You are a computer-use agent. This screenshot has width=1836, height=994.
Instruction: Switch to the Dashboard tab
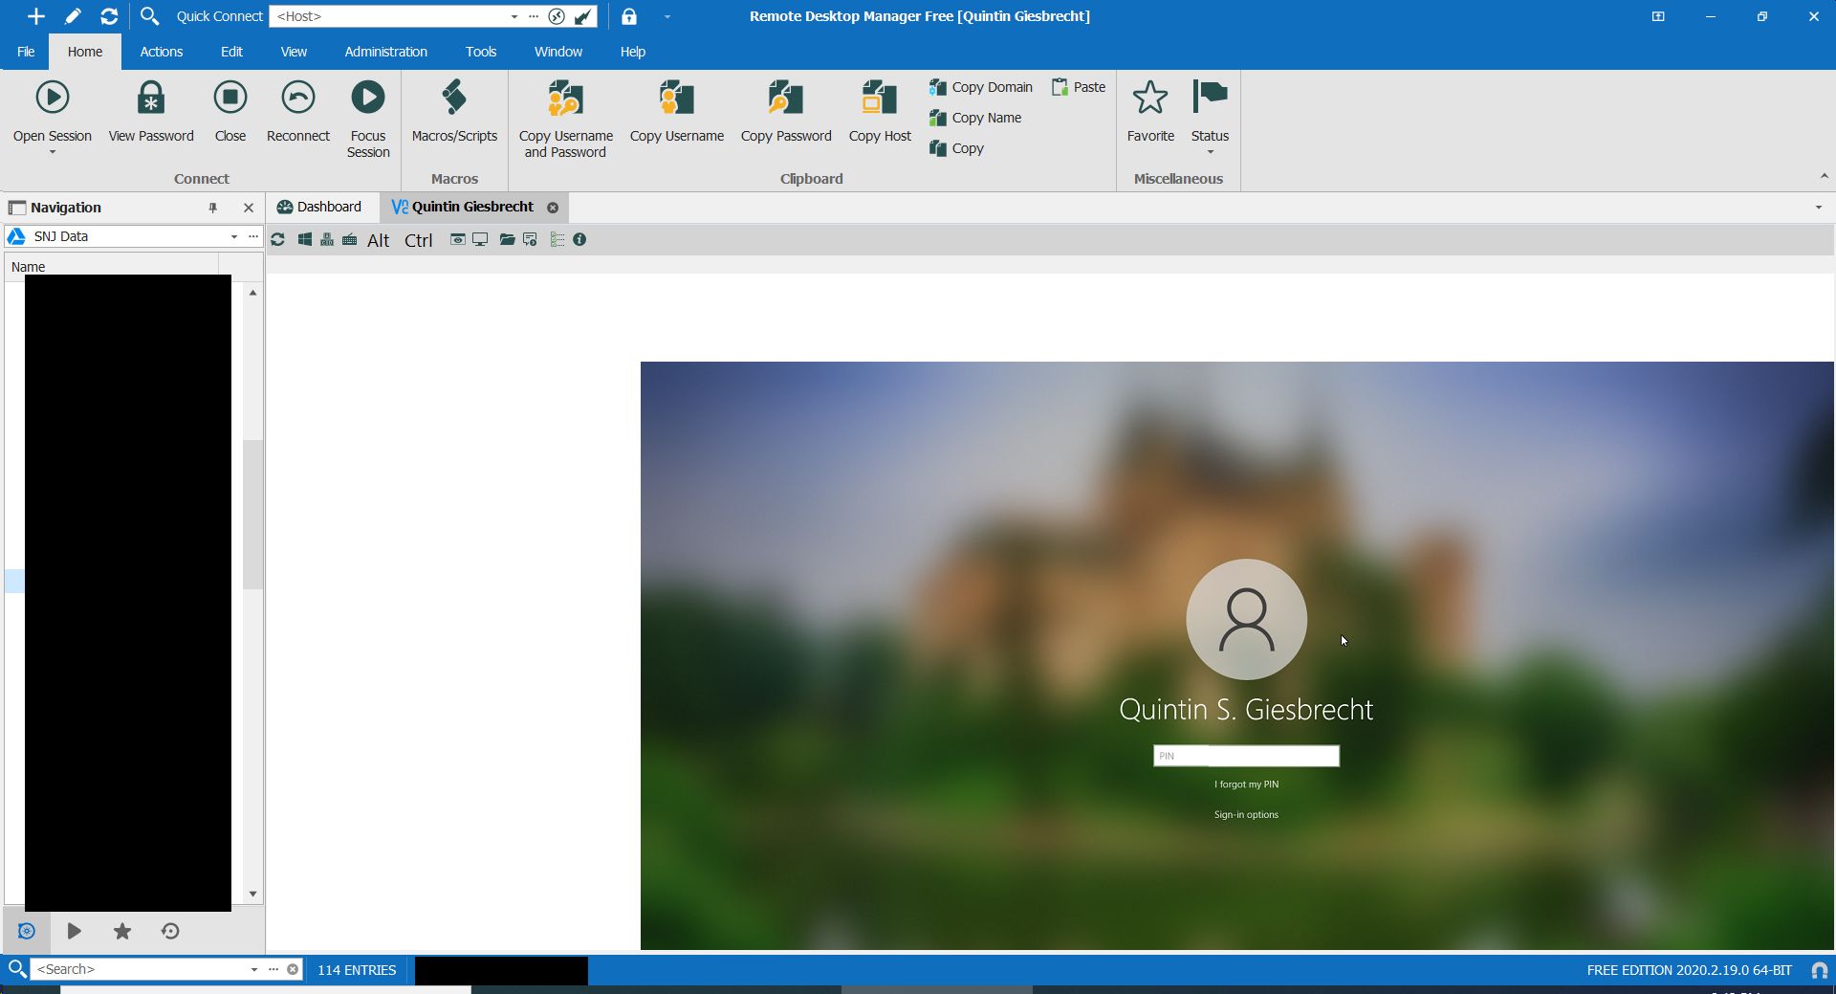pos(319,207)
